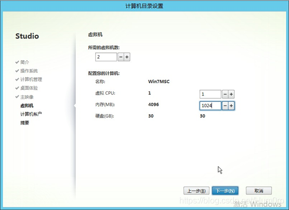Decrease virtual CPU count with minus button

coord(225,95)
